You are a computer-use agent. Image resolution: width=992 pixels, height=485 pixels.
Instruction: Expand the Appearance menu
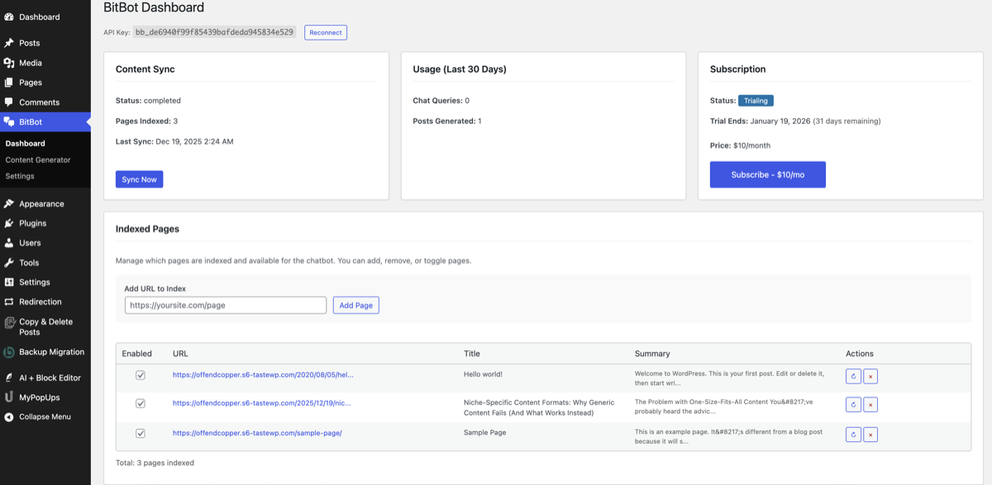coord(40,203)
